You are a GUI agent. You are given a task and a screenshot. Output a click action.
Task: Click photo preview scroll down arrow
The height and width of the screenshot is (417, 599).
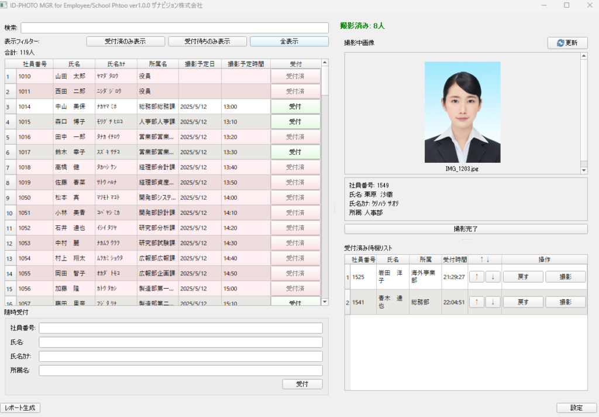(x=584, y=170)
